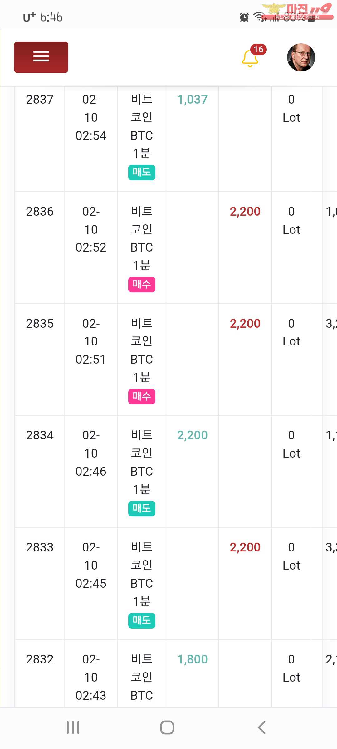Viewport: 337px width, 749px height.
Task: Open the notifications bell with 16 badge
Action: (251, 58)
